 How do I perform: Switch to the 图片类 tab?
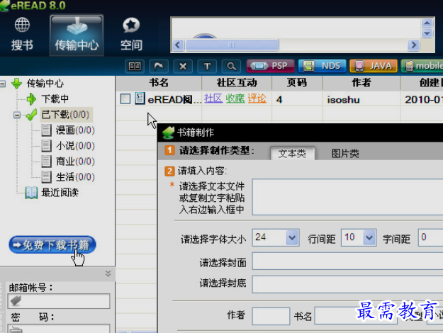(345, 153)
